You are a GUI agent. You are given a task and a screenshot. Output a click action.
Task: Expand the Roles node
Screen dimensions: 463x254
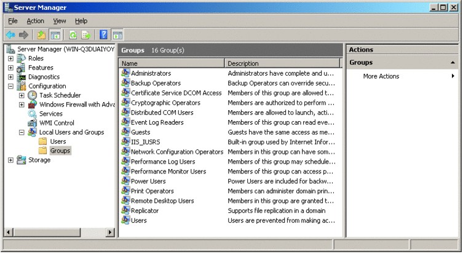10,58
